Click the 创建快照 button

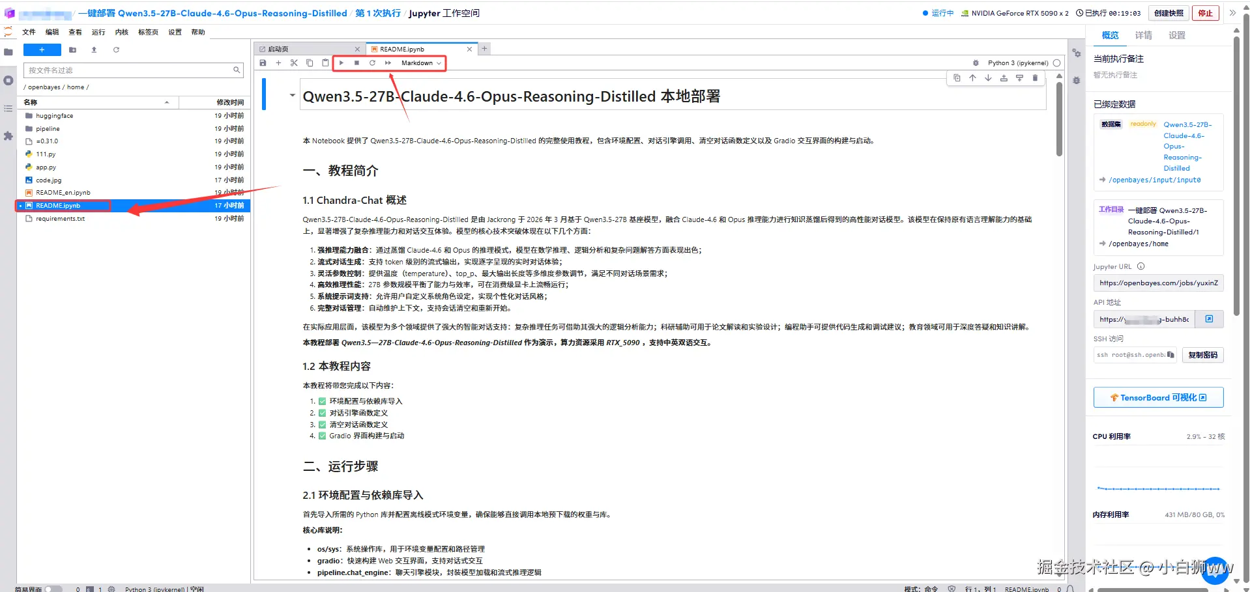point(1169,13)
